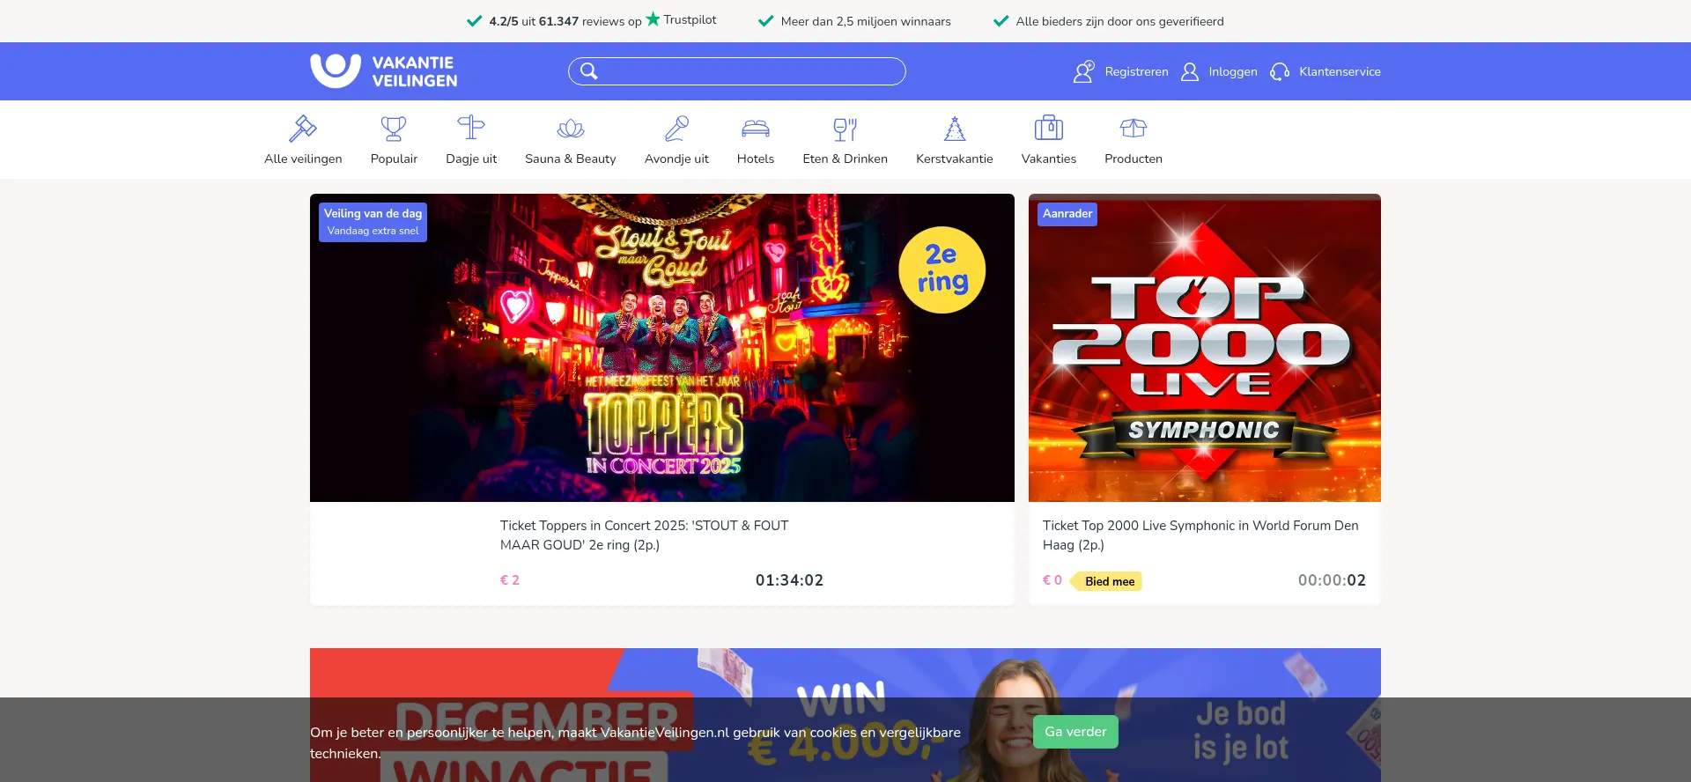
Task: Open Sauna & Beauty lotus icon
Action: coord(571,129)
